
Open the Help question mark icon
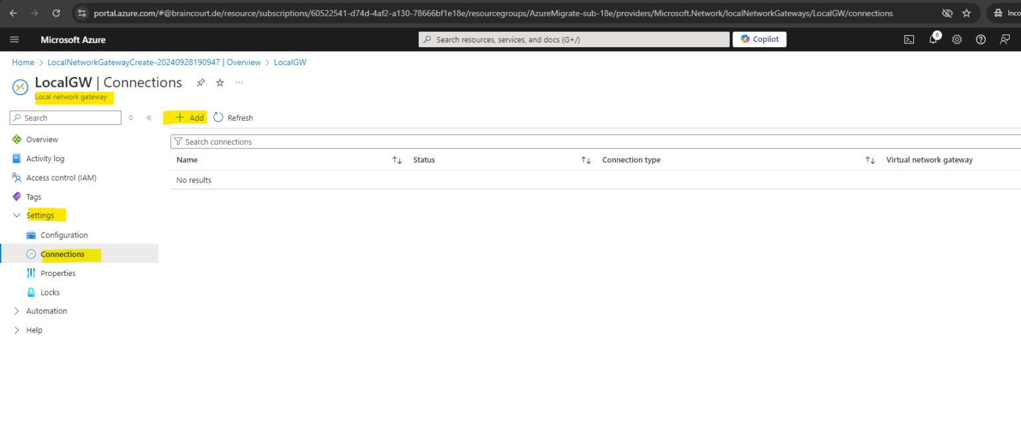(x=980, y=40)
